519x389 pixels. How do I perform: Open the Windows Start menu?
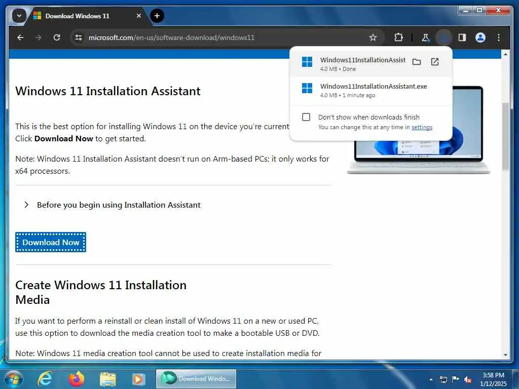coord(13,379)
